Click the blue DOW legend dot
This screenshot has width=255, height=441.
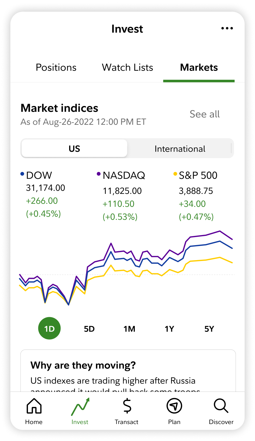coord(22,174)
